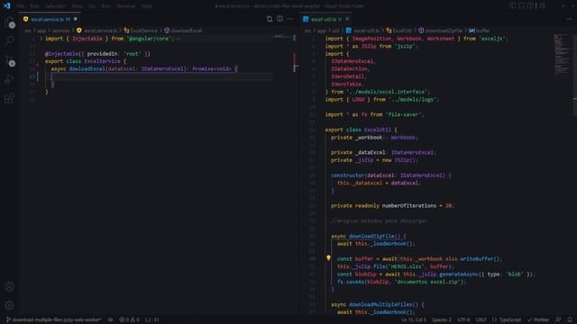Viewport: 577px width, 324px height.
Task: Open More Actions in left editor group
Action: click(290, 19)
